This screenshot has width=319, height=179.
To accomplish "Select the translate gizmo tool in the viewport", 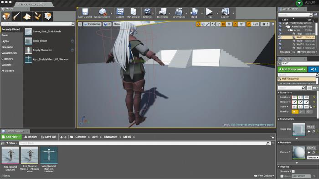I will (x=198, y=24).
